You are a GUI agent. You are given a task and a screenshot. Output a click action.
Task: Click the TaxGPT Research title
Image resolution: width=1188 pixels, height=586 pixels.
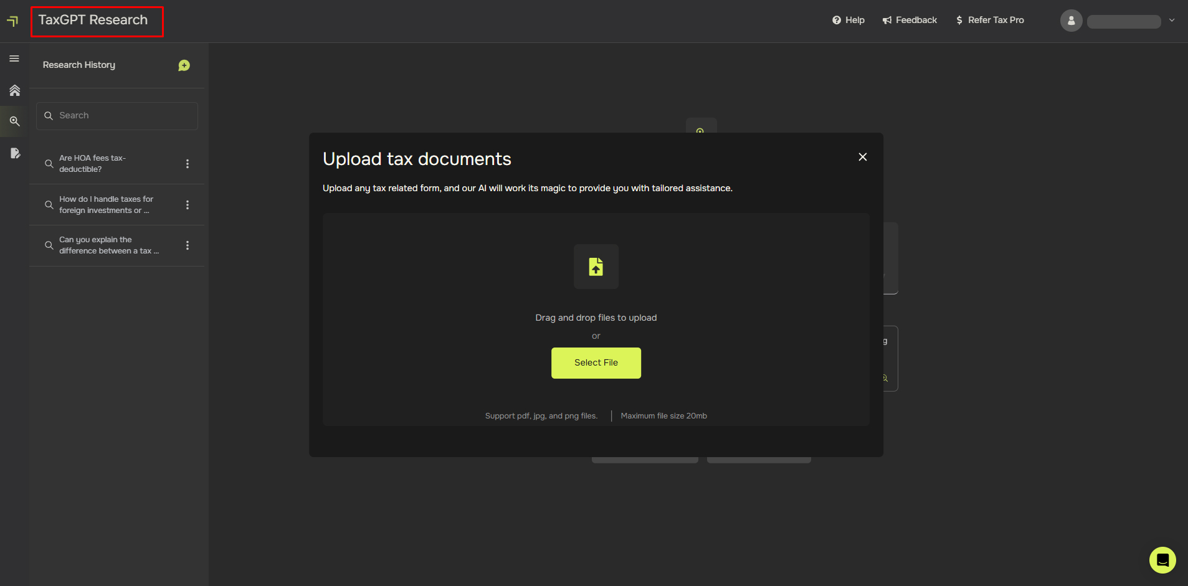pos(93,20)
